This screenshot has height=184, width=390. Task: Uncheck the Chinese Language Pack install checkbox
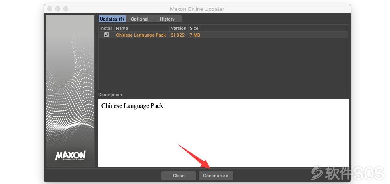(107, 35)
